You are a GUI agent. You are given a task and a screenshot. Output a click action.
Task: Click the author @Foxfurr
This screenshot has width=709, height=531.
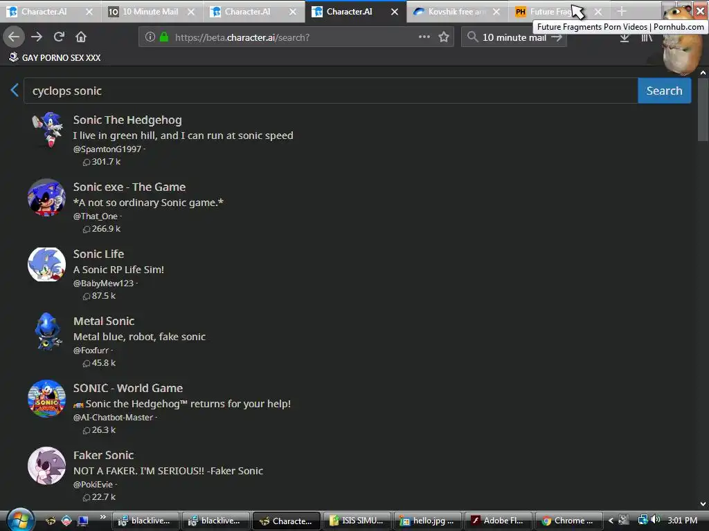(91, 351)
